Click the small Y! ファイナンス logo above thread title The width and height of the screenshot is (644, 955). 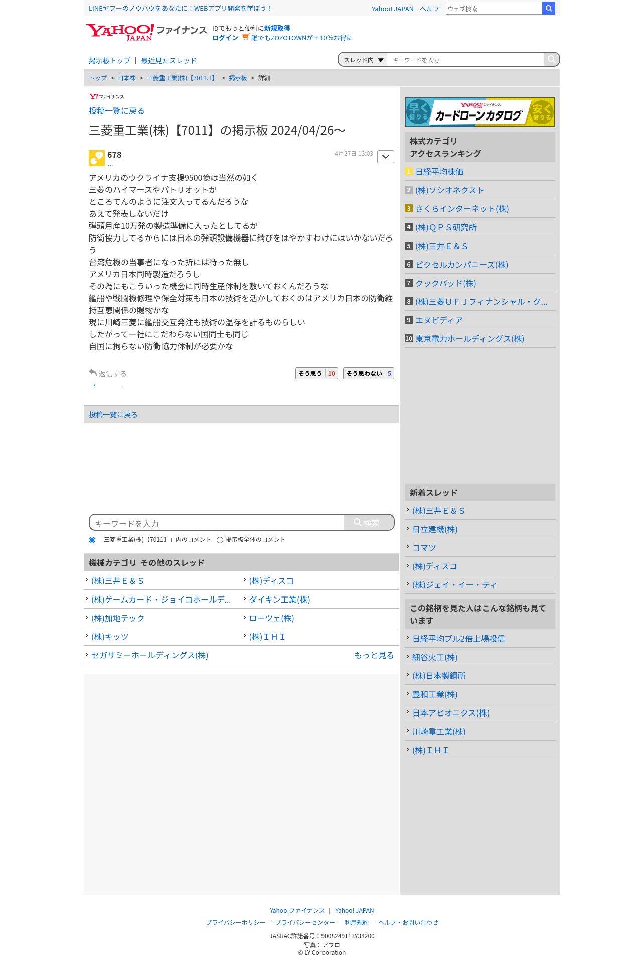106,96
